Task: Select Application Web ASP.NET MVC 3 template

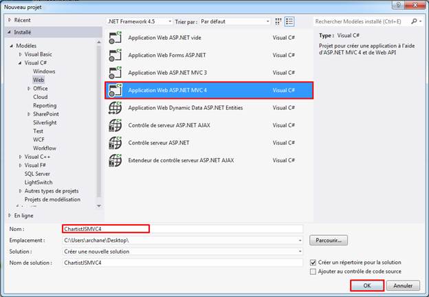Action: [209, 73]
